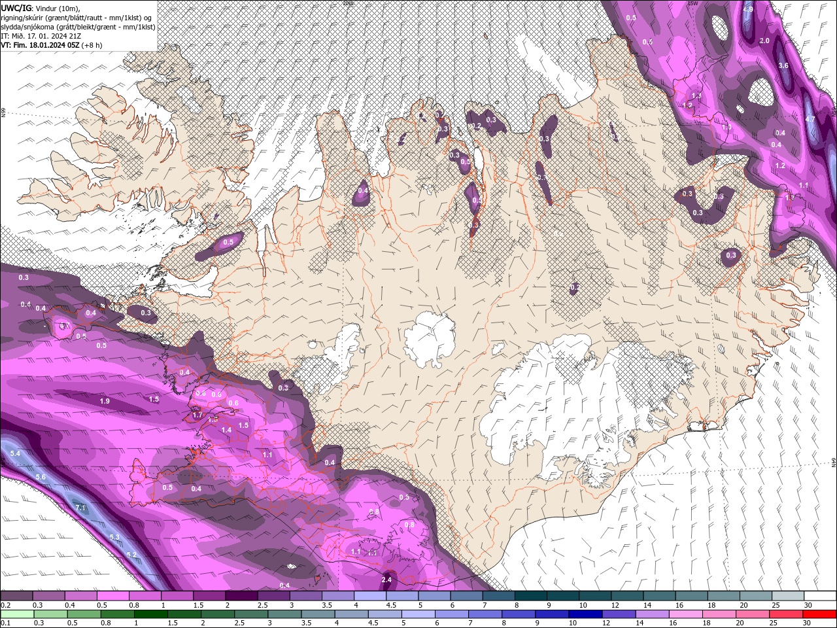This screenshot has width=837, height=628.
Task: Click the 'slydda/snjókoma' header line
Action: coord(78,27)
